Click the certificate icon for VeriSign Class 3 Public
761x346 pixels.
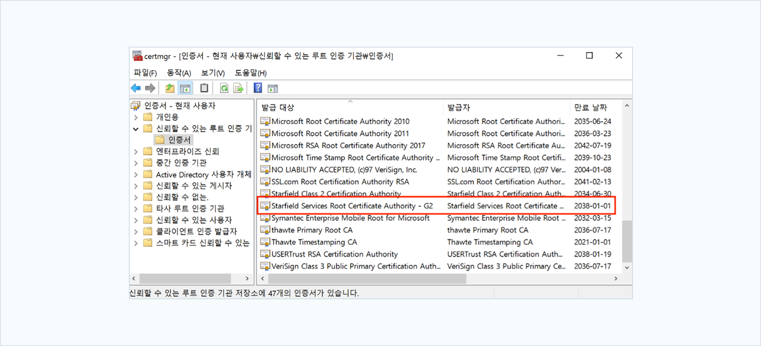click(x=265, y=266)
